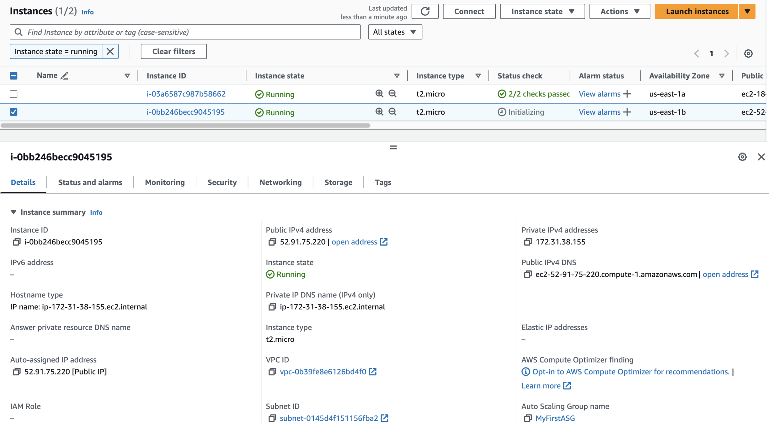Click zoom-out filter icon for second Running row
Viewport: 769px width, 423px height.
pyautogui.click(x=392, y=112)
